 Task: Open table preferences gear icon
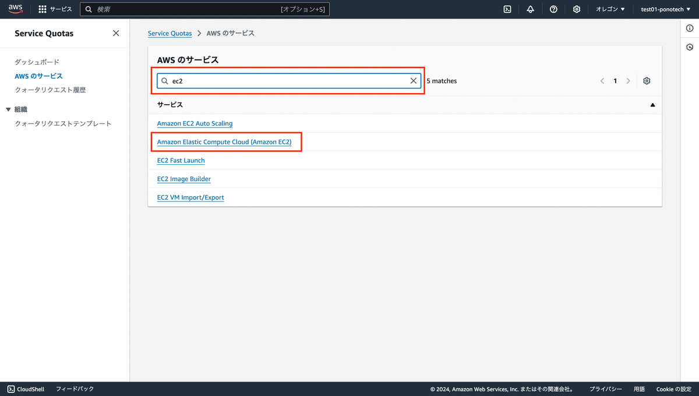coord(647,81)
